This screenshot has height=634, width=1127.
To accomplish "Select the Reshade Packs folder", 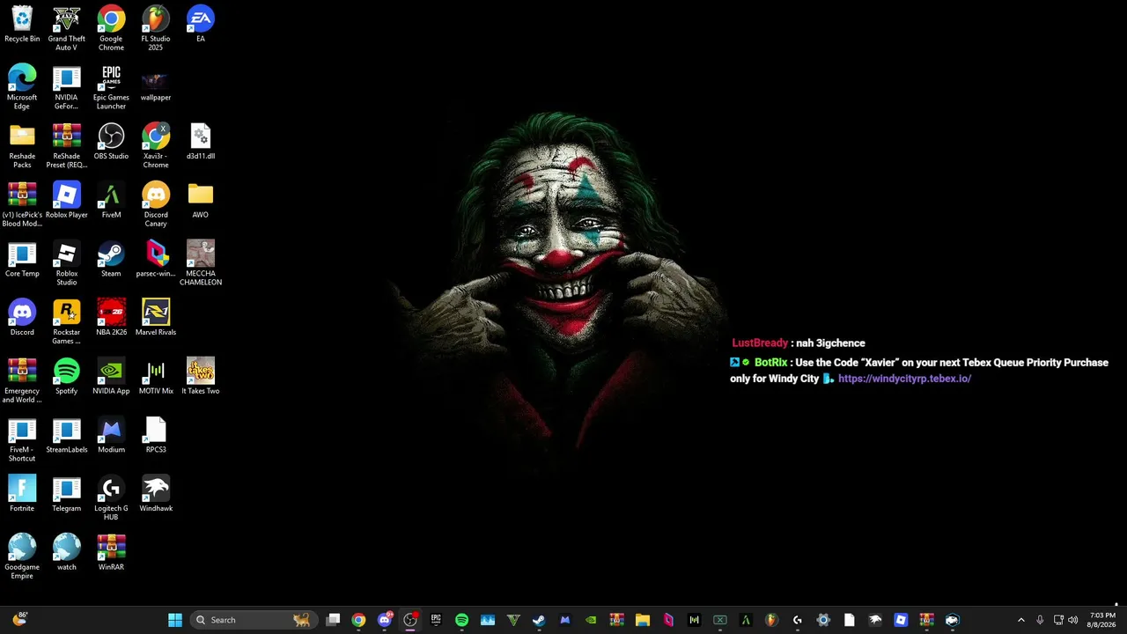I will coord(22,146).
